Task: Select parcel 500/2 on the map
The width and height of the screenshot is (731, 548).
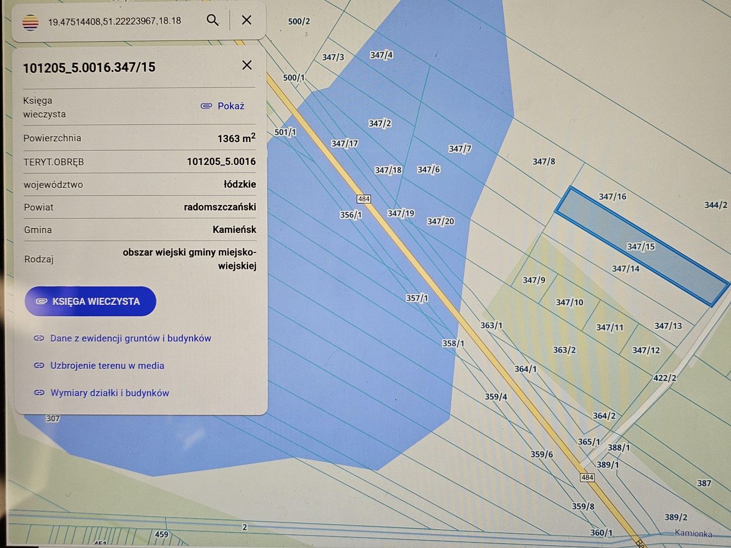Action: [299, 22]
